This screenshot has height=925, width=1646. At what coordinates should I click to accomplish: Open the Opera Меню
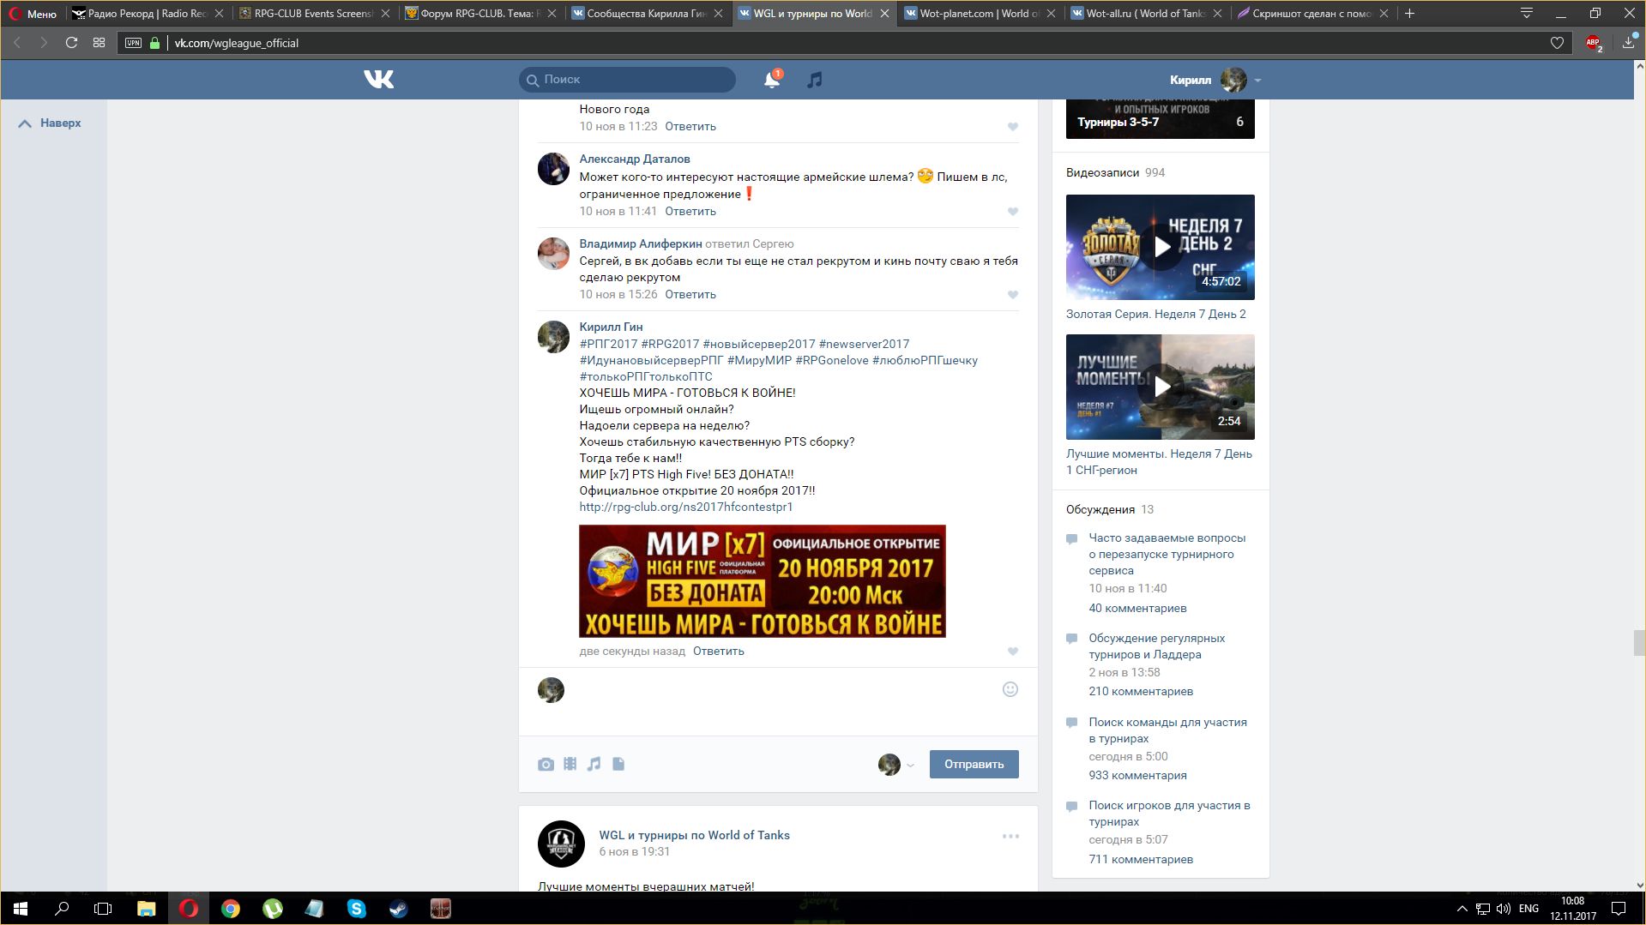[33, 14]
